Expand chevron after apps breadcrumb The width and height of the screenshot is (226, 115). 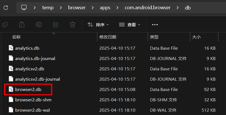click(117, 8)
